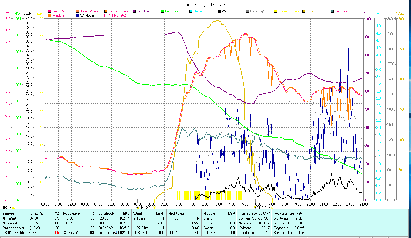This screenshot has width=411, height=238.
Task: Click the maximum pressure value "1029.7"
Action: point(124,223)
